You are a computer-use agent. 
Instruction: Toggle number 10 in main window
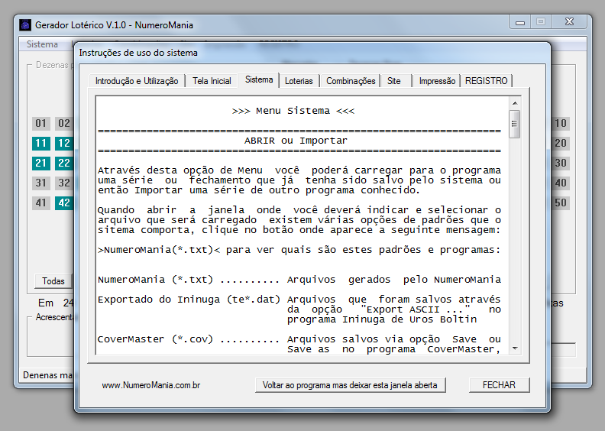pyautogui.click(x=560, y=124)
